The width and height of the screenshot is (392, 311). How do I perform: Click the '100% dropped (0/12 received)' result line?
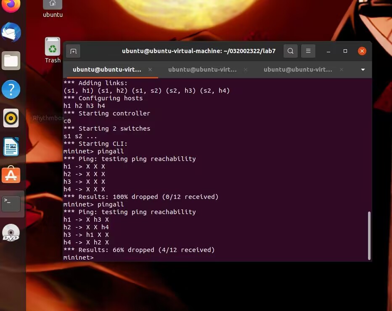tap(141, 197)
